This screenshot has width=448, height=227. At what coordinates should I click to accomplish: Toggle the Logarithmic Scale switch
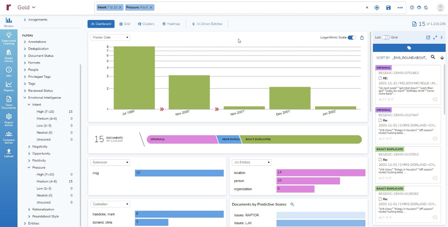coord(352,38)
